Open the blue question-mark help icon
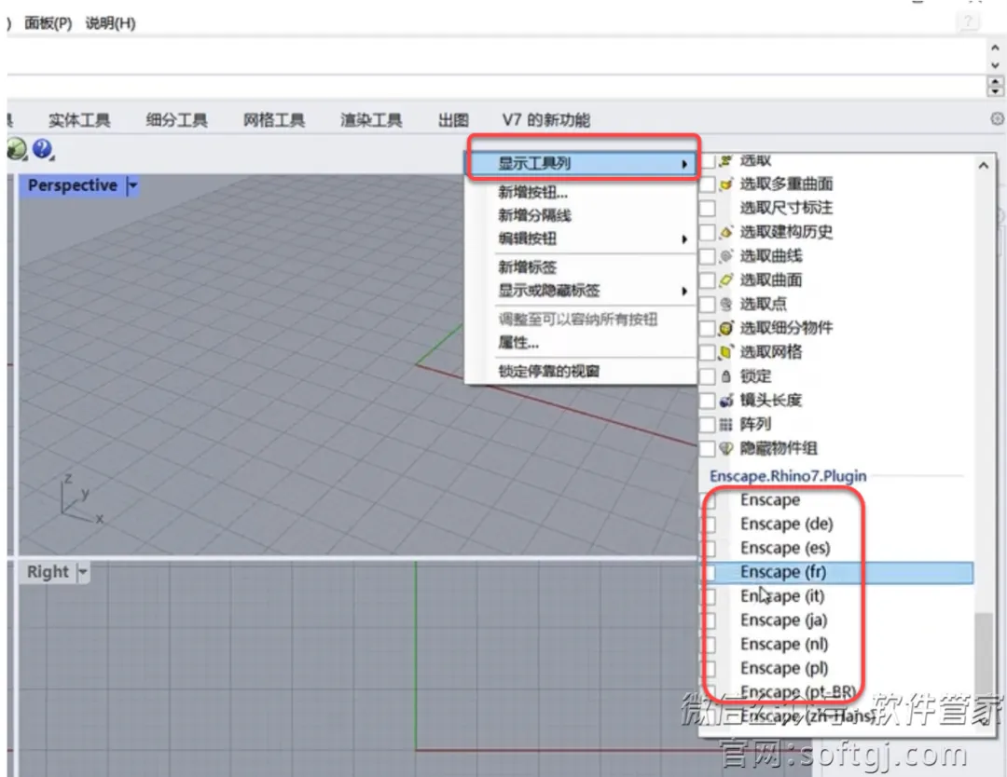 [42, 149]
